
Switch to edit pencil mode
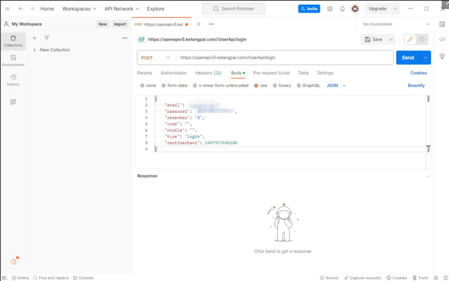(410, 39)
